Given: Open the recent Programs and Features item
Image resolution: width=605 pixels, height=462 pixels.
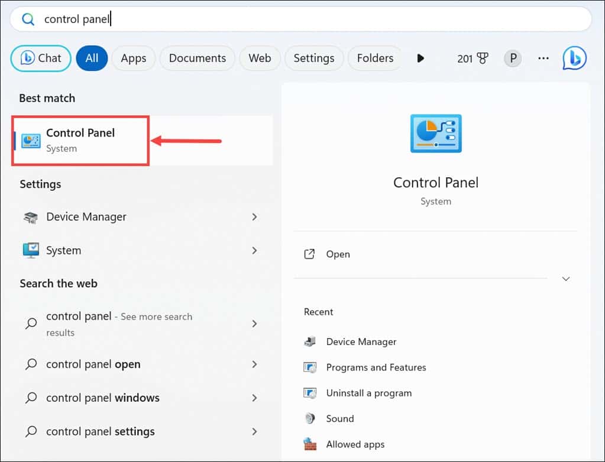Looking at the screenshot, I should (x=376, y=367).
